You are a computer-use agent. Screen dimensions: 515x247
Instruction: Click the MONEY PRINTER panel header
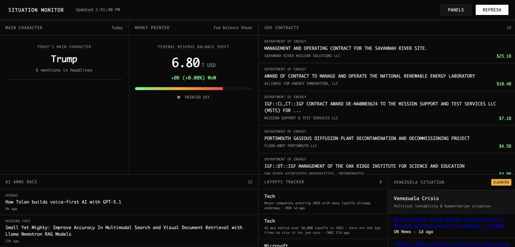click(x=152, y=28)
